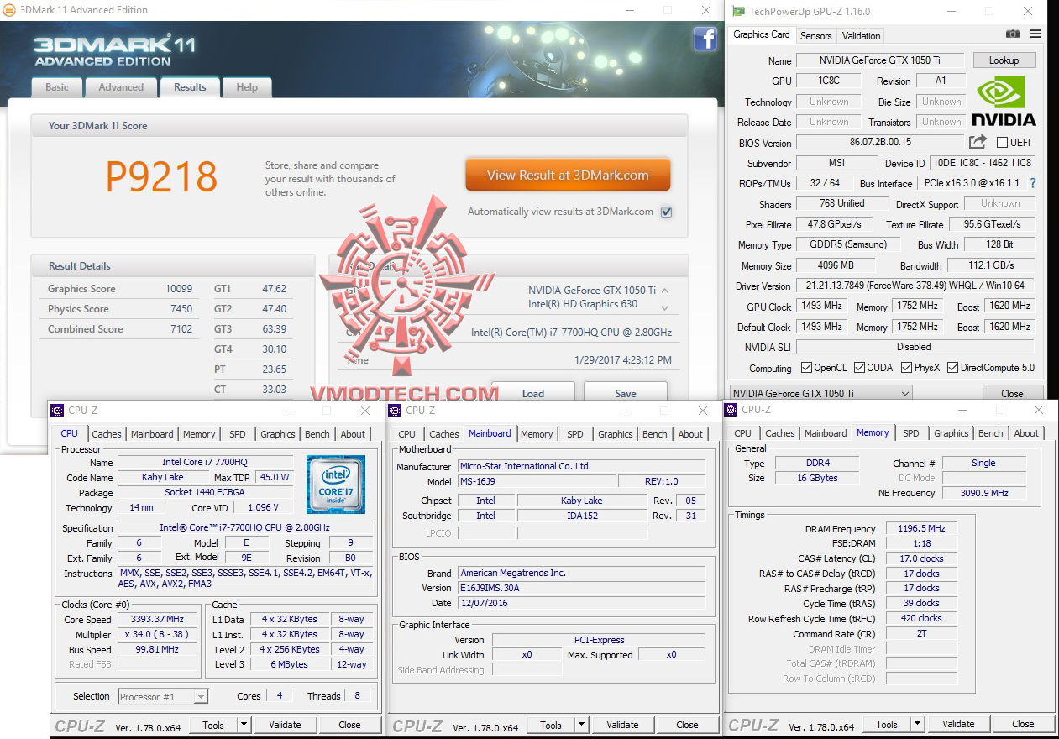The height and width of the screenshot is (739, 1059).
Task: Click the CPU-Z title icon of Mainboard window
Action: [x=395, y=411]
